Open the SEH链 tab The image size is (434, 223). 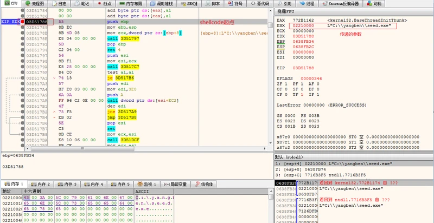tap(189, 4)
